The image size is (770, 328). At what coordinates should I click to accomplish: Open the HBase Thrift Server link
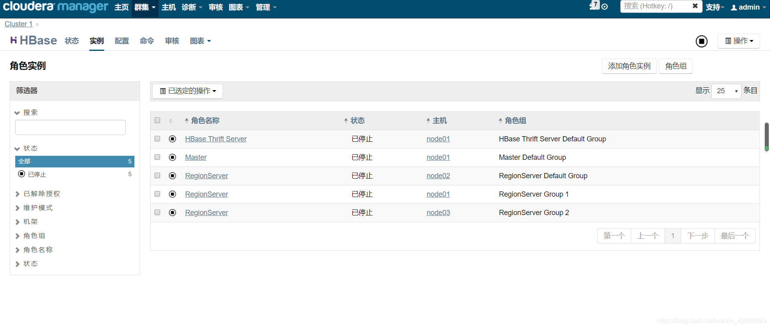(x=216, y=139)
